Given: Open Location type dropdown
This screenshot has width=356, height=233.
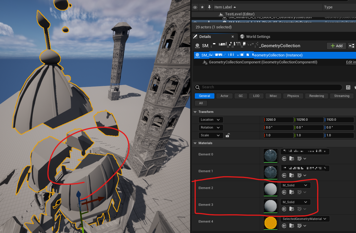Looking at the screenshot, I should pyautogui.click(x=211, y=120).
